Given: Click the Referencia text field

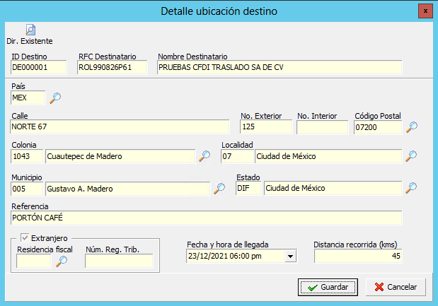Looking at the screenshot, I should [207, 218].
